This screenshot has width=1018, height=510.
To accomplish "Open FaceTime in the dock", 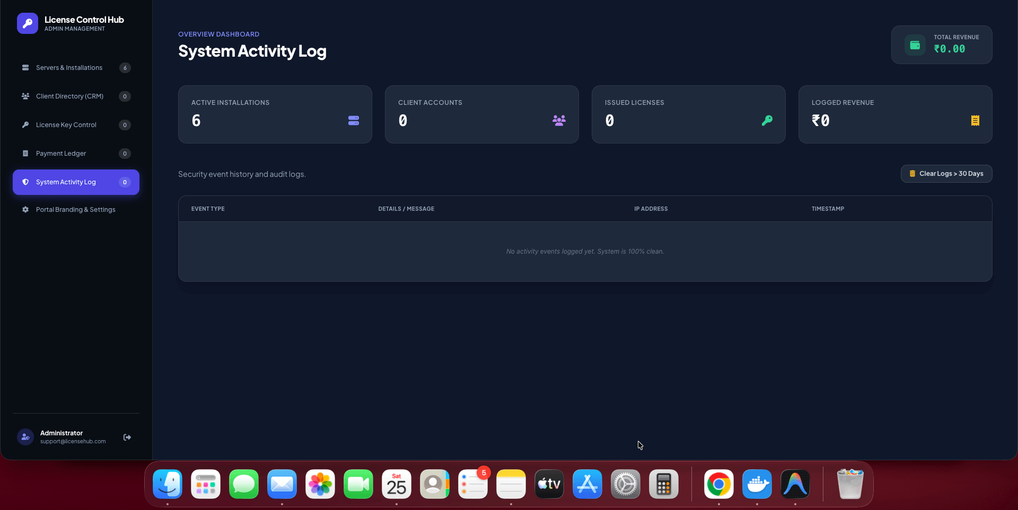I will (358, 484).
